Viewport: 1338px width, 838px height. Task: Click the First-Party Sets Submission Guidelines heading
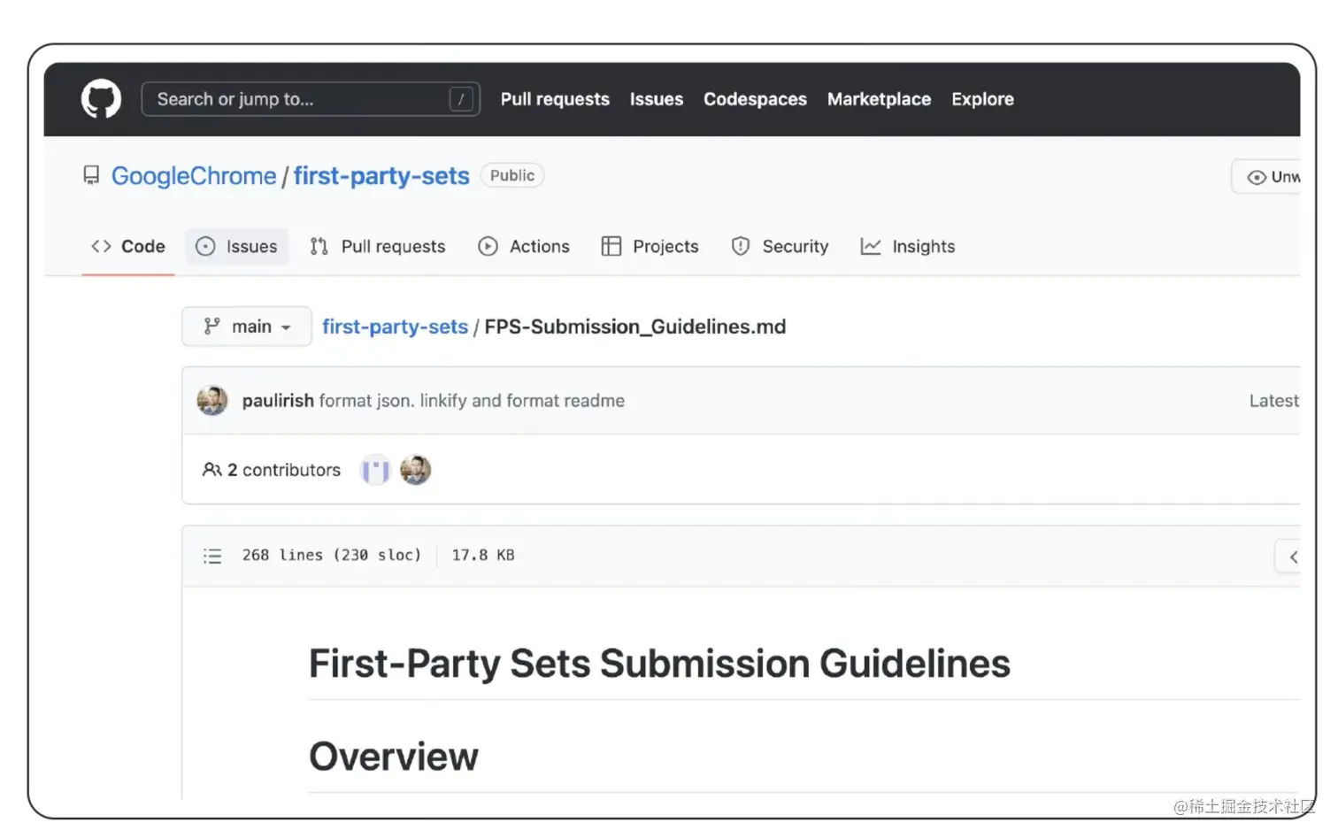click(659, 664)
